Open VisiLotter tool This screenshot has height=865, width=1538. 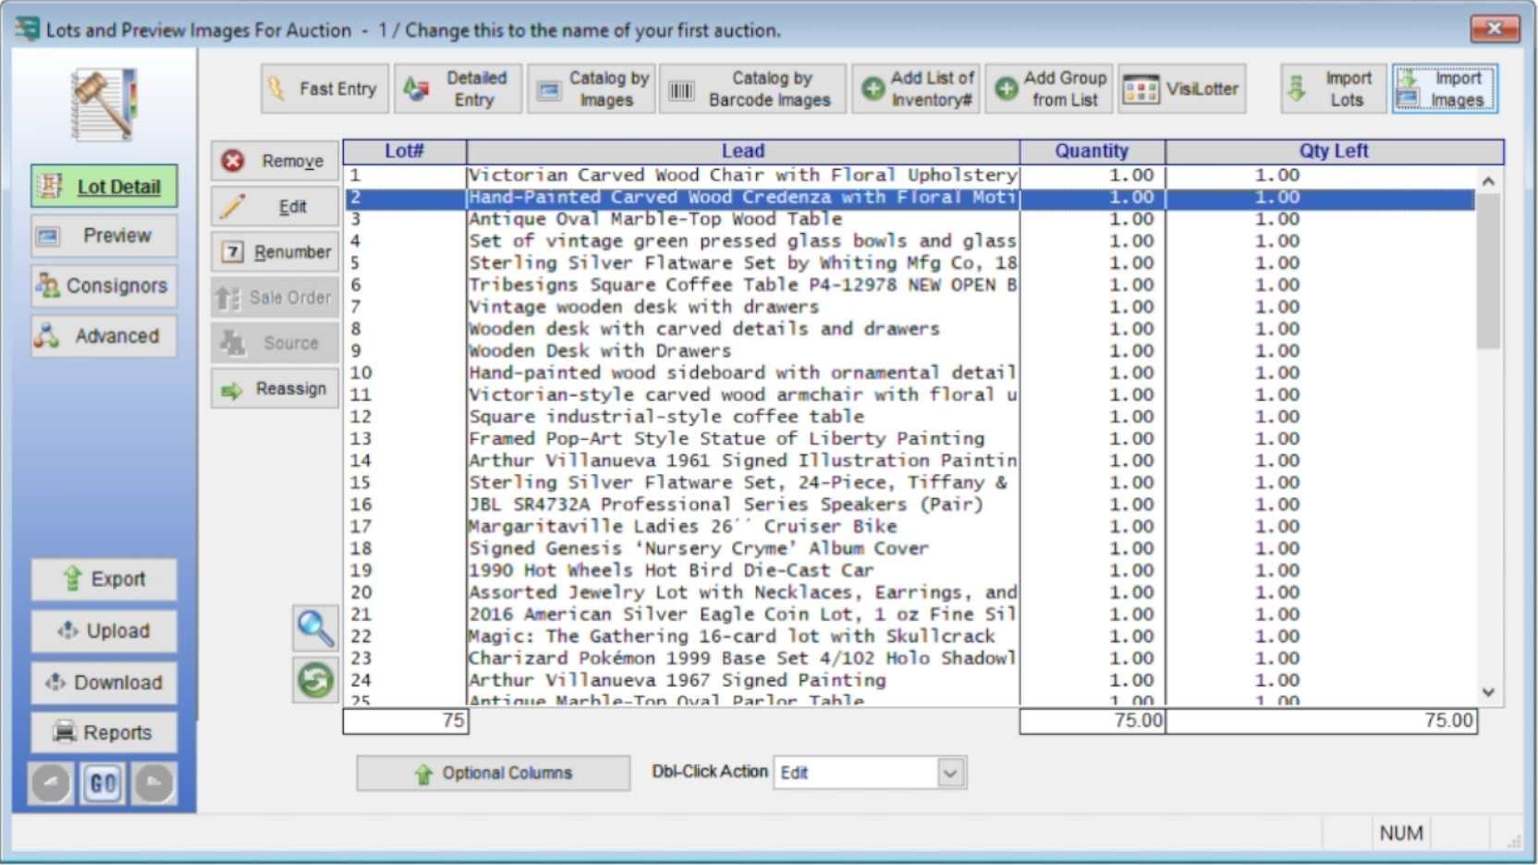pos(1181,89)
